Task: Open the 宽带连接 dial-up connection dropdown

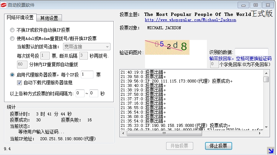Action: tap(87, 47)
